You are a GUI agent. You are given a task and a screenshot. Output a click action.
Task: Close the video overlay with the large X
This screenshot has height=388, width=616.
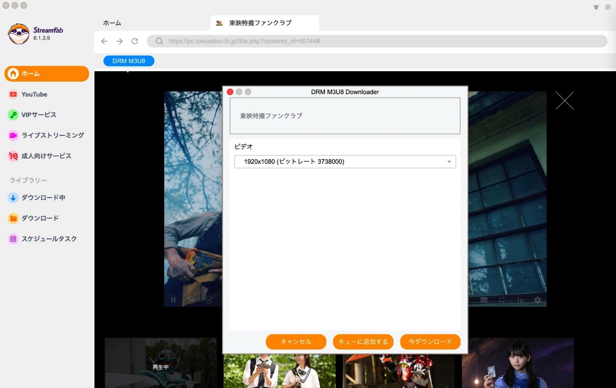[x=565, y=100]
